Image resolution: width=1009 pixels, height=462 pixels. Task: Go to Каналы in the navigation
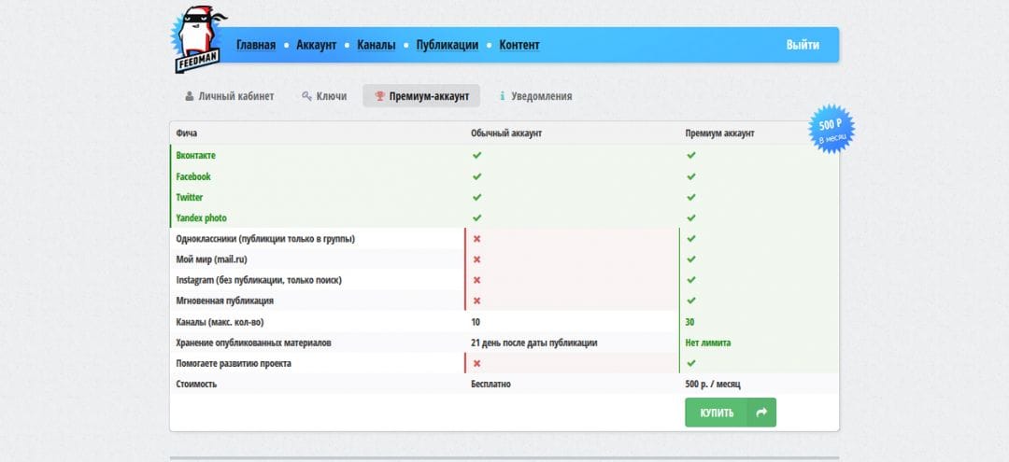[x=376, y=45]
